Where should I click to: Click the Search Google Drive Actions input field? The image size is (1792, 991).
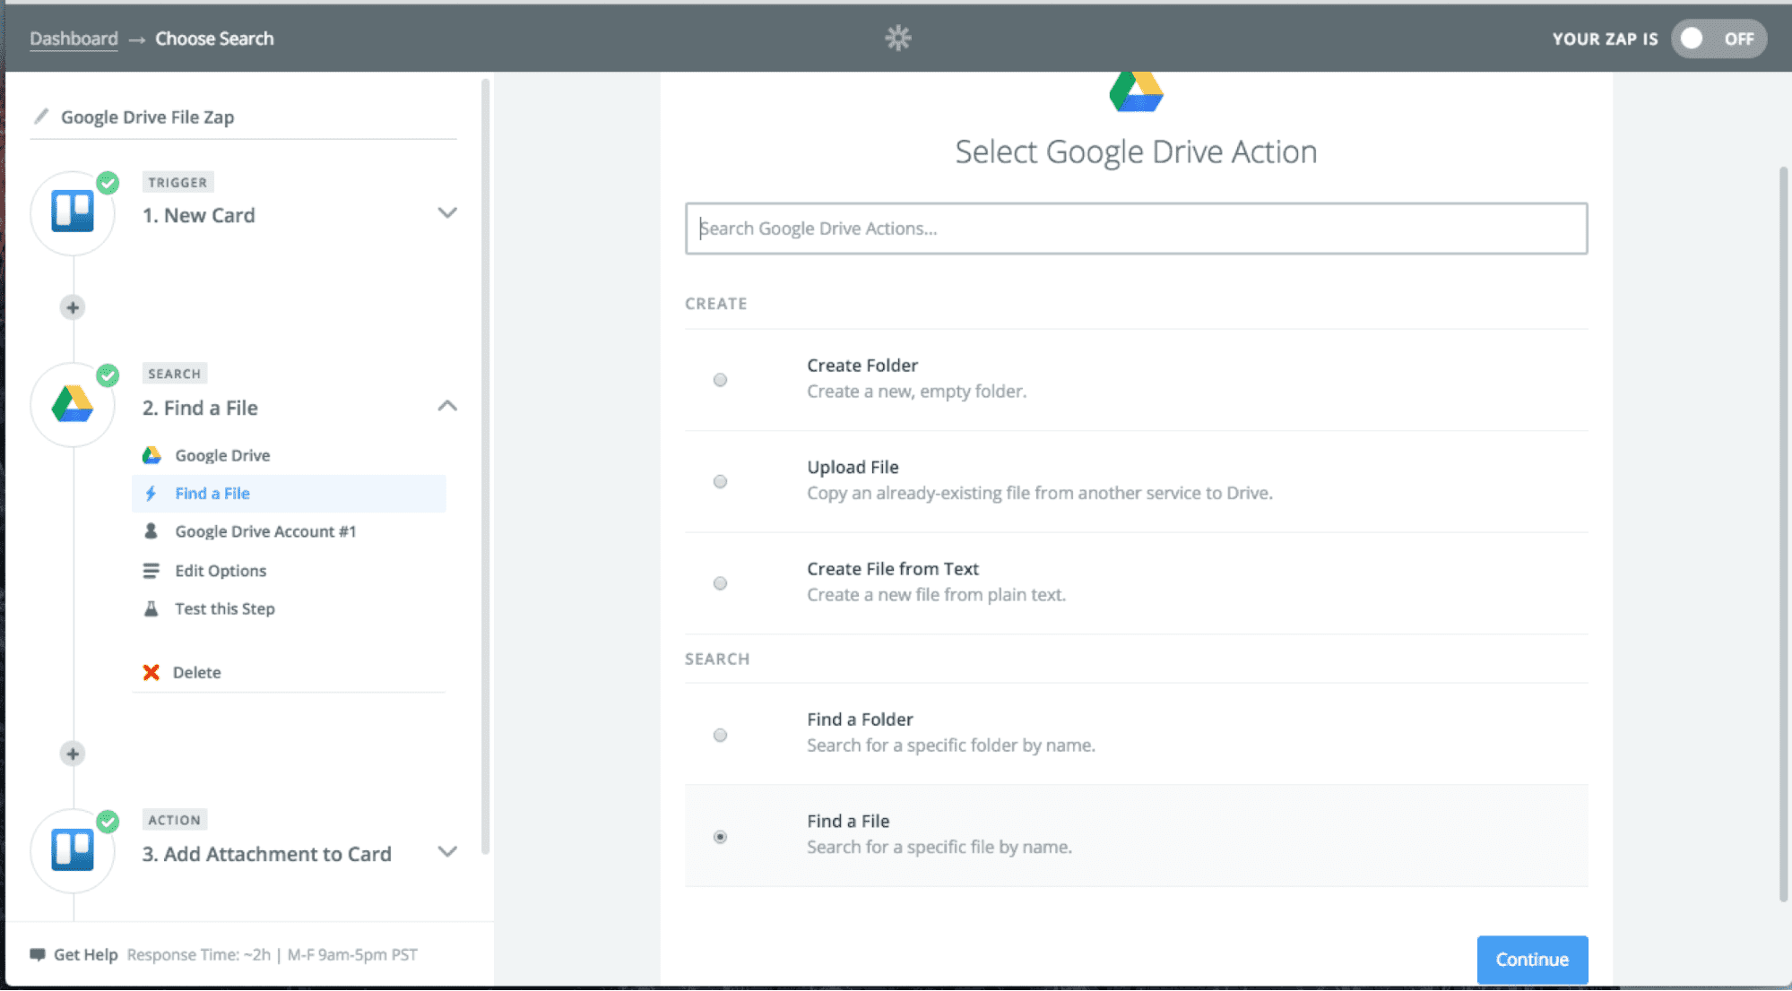(1135, 228)
